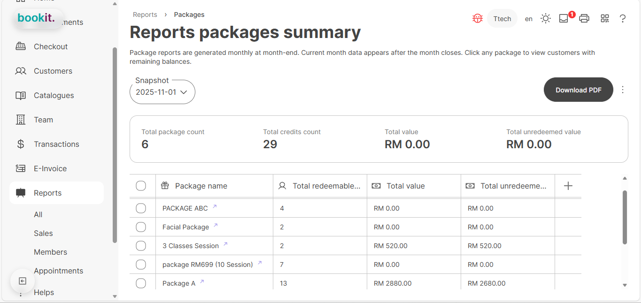
Task: Open the QR code icon
Action: [x=605, y=18]
